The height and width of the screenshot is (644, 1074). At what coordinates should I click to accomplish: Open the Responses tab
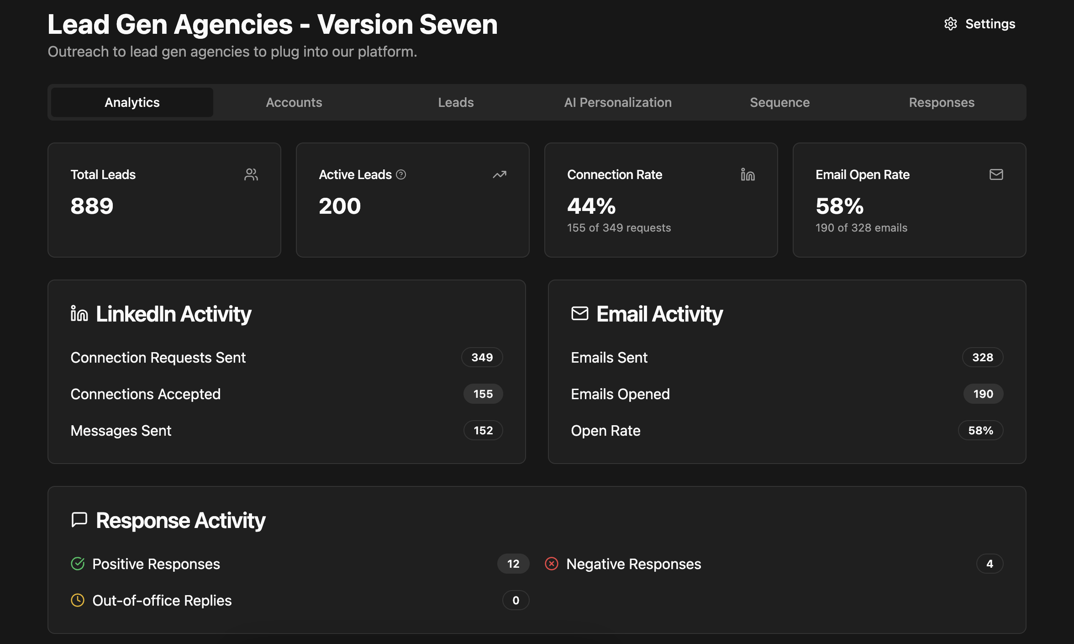tap(942, 102)
